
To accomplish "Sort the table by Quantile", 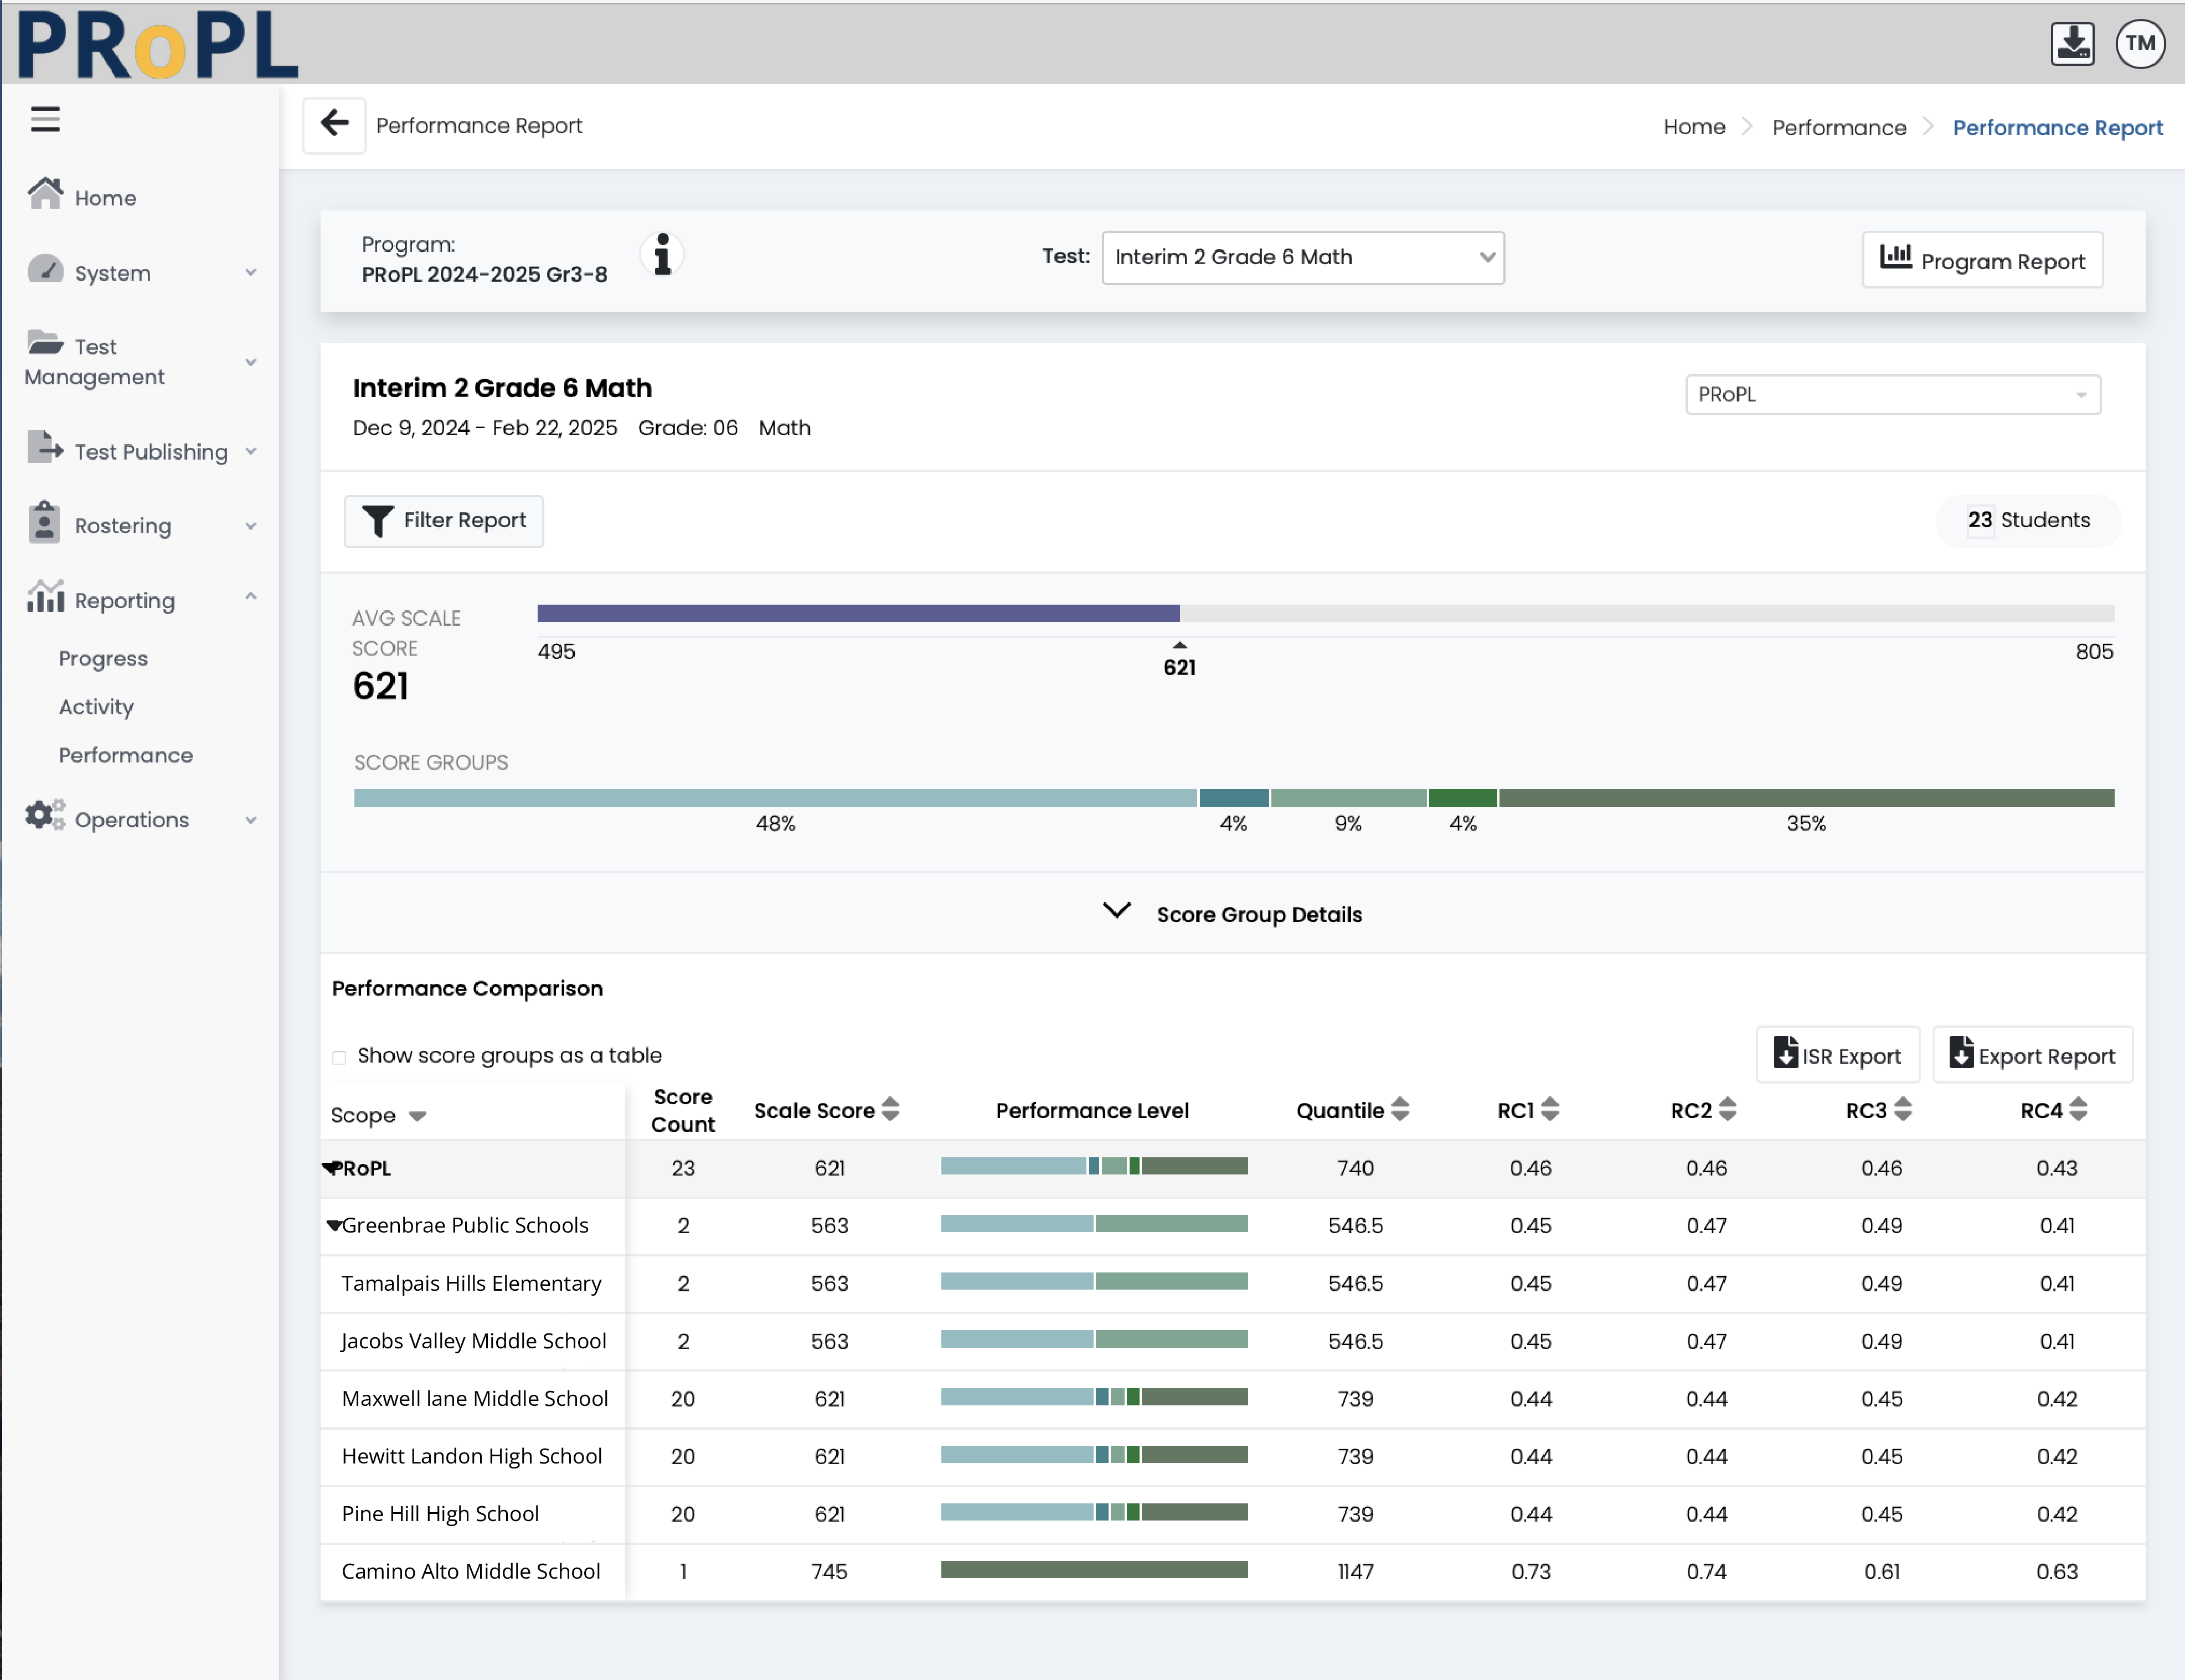I will (1400, 1109).
